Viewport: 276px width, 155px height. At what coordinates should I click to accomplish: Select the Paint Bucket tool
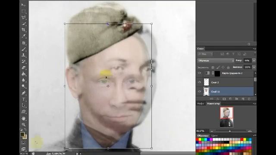pos(23,74)
